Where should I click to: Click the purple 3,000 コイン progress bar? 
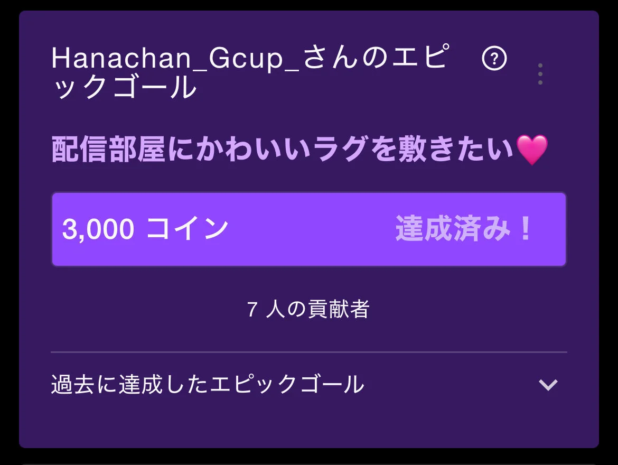tap(309, 229)
